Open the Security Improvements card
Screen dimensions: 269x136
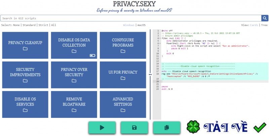[25, 75]
